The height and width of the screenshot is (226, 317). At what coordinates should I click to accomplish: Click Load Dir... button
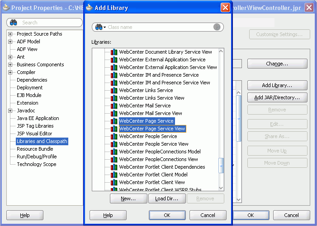[x=167, y=198]
